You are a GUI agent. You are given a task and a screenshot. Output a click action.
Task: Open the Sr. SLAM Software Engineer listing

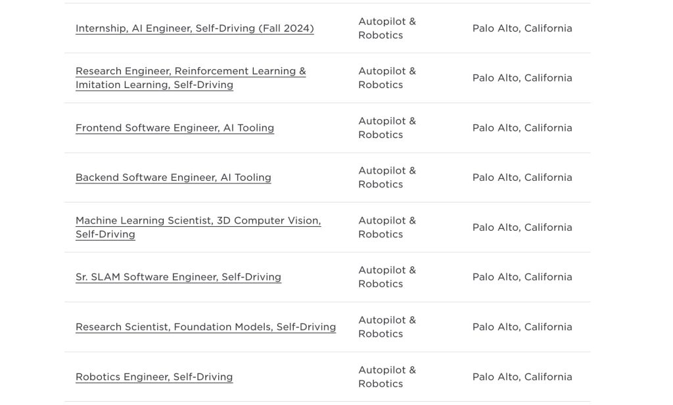coord(178,277)
